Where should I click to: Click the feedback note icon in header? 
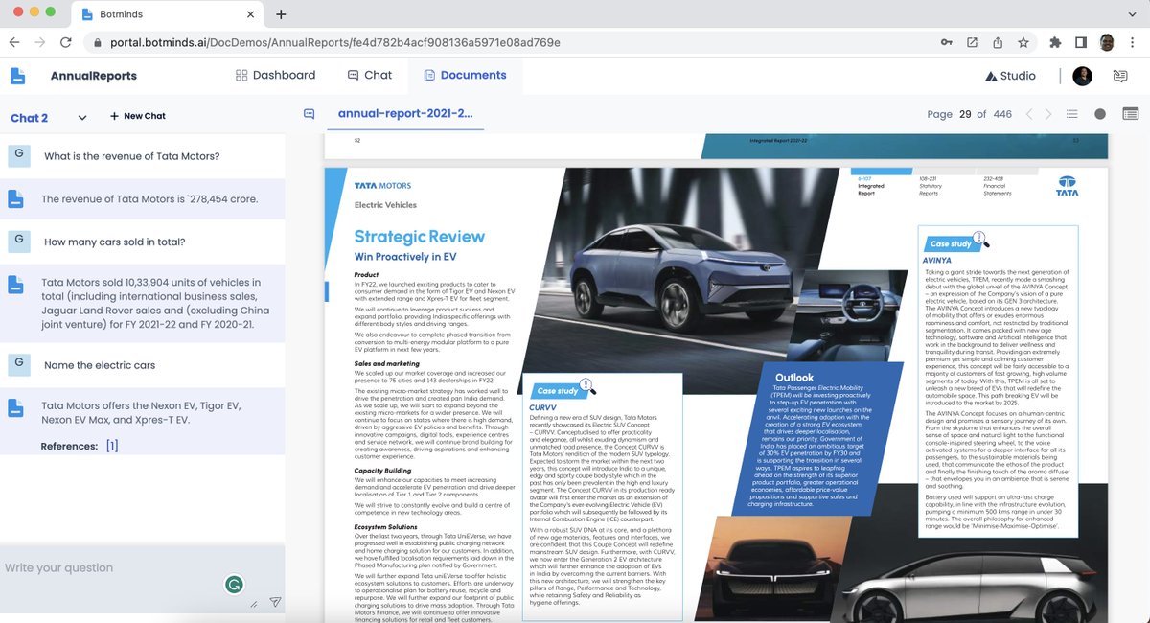click(1119, 76)
